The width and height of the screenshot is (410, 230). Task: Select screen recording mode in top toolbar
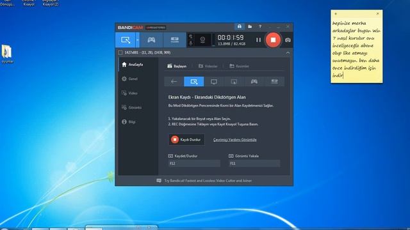coord(126,40)
